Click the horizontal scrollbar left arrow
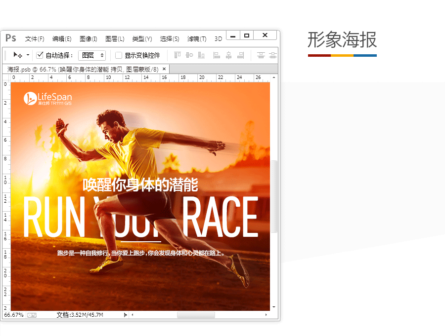Image resolution: width=445 pixels, height=336 pixels. tap(132, 315)
